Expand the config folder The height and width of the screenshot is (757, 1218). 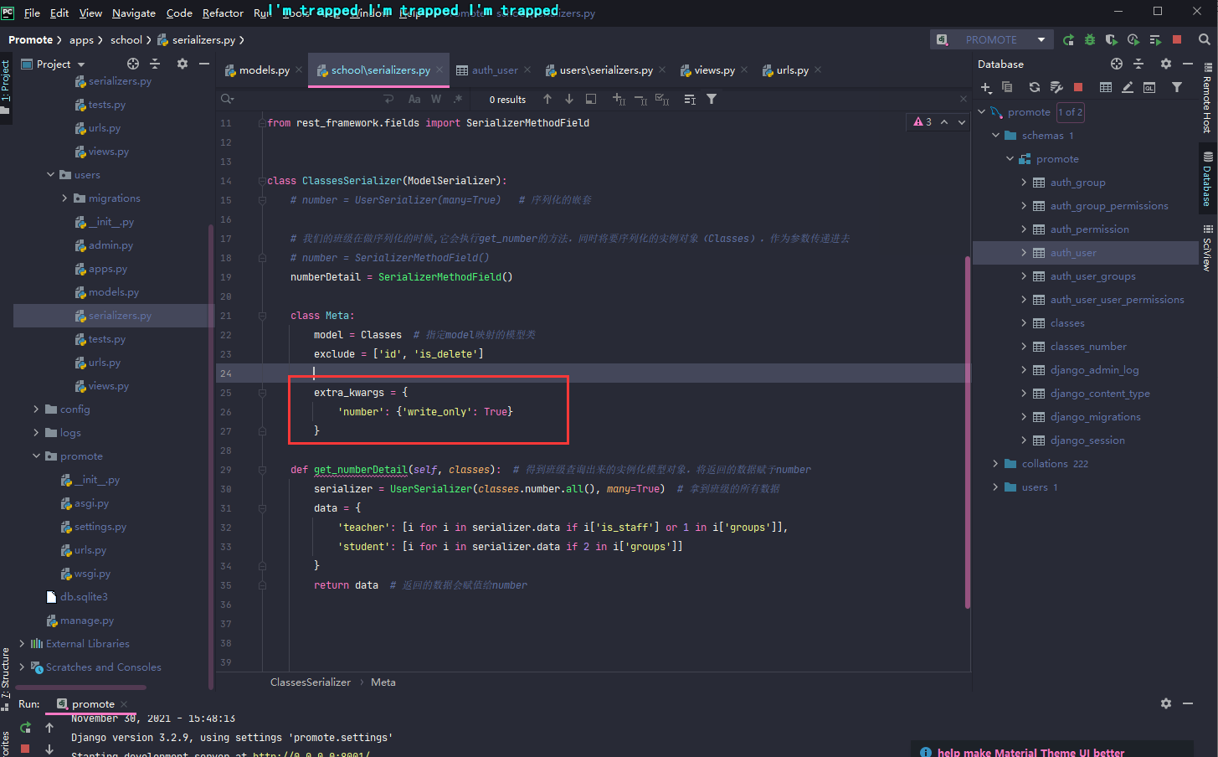[36, 409]
